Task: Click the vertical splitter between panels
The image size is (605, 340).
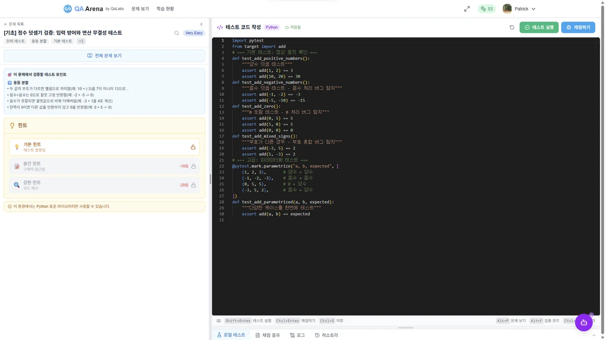Action: pyautogui.click(x=210, y=179)
